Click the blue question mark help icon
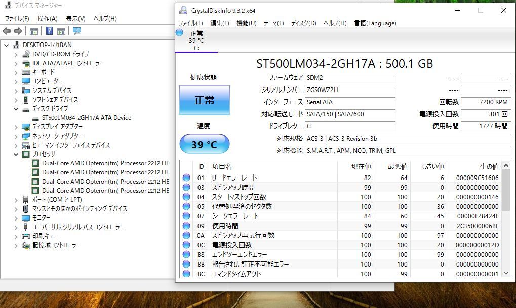 [x=49, y=31]
